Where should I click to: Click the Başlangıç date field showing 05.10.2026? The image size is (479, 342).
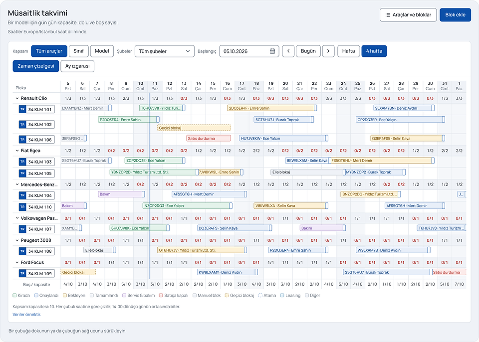pos(249,51)
